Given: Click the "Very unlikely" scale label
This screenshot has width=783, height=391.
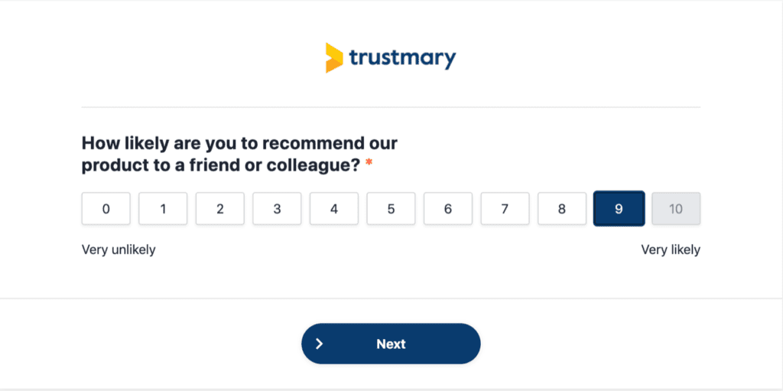Looking at the screenshot, I should [x=119, y=249].
